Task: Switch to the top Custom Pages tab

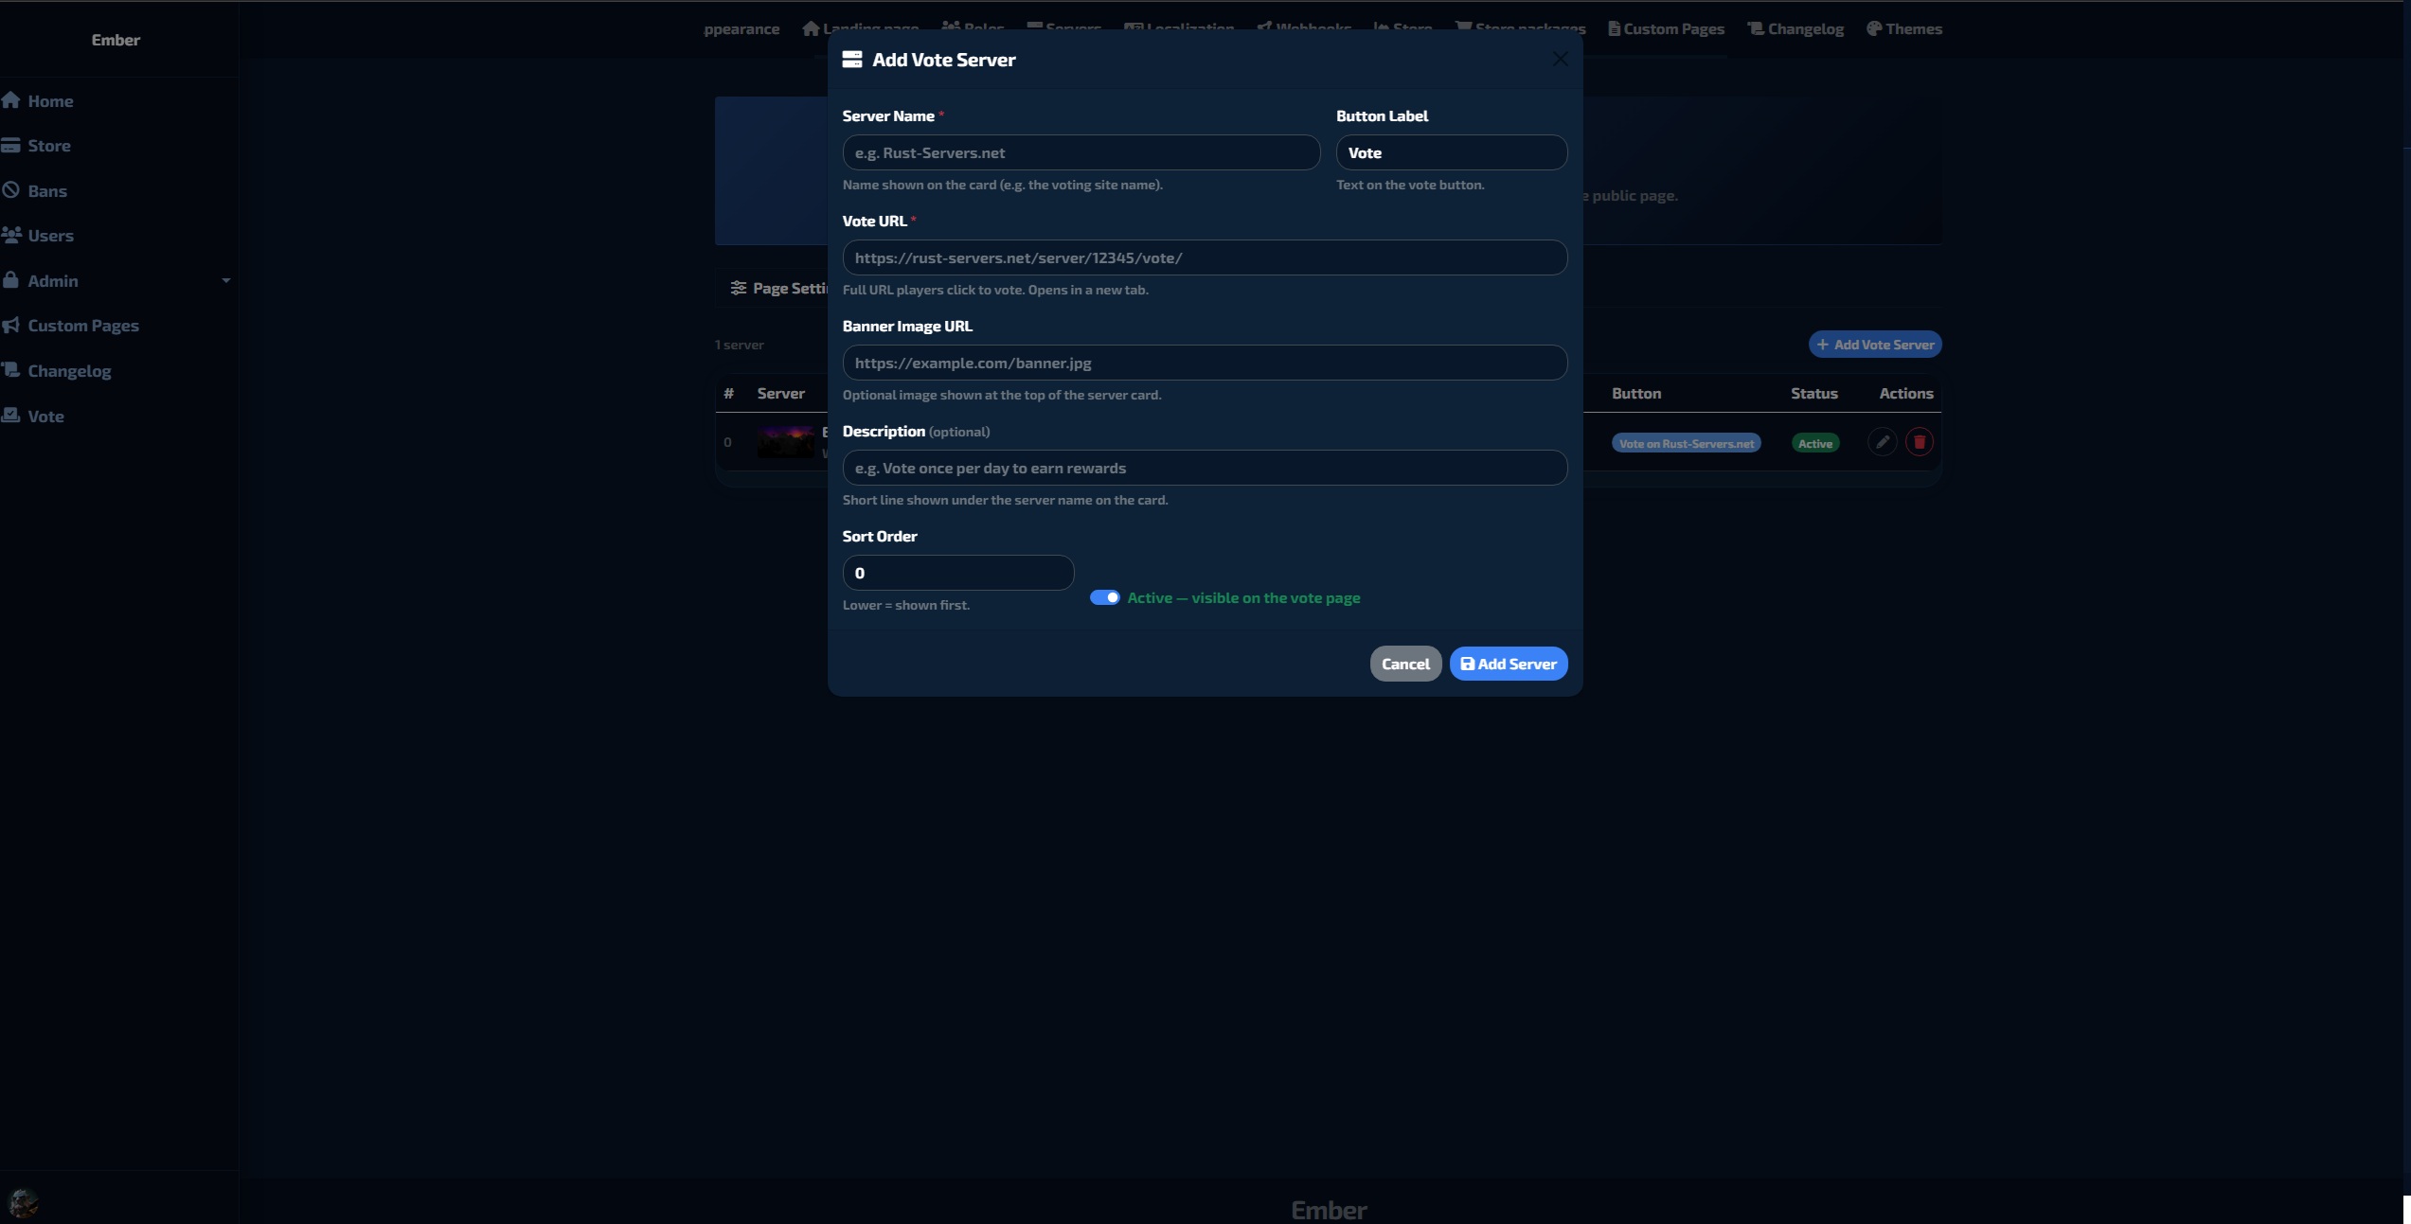Action: (1666, 29)
